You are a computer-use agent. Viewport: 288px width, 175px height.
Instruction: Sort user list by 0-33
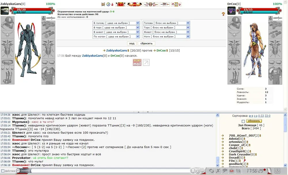pyautogui.click(x=261, y=116)
